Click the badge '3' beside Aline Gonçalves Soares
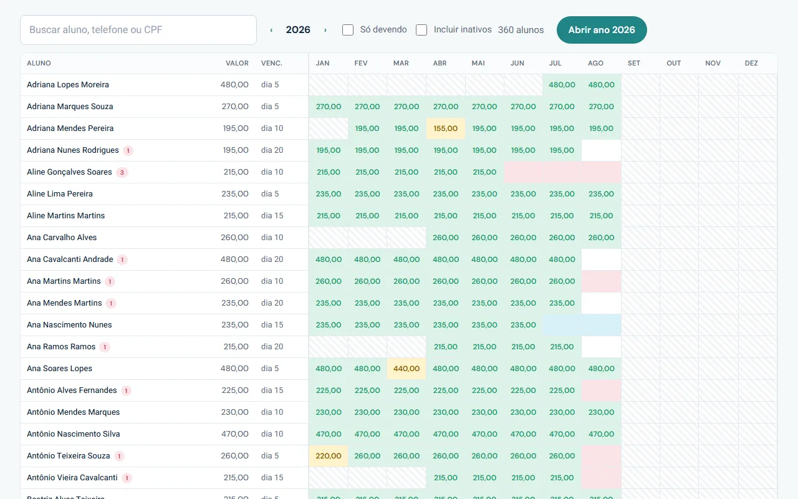798x499 pixels. [x=122, y=172]
